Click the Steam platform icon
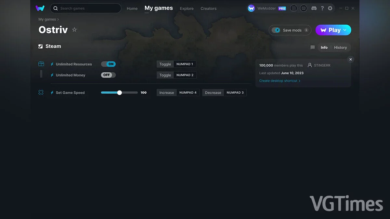The image size is (390, 219). [41, 46]
